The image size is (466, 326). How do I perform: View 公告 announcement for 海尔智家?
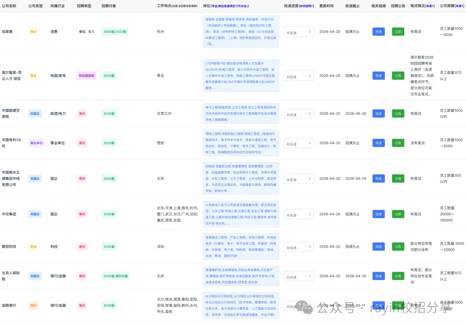click(398, 76)
